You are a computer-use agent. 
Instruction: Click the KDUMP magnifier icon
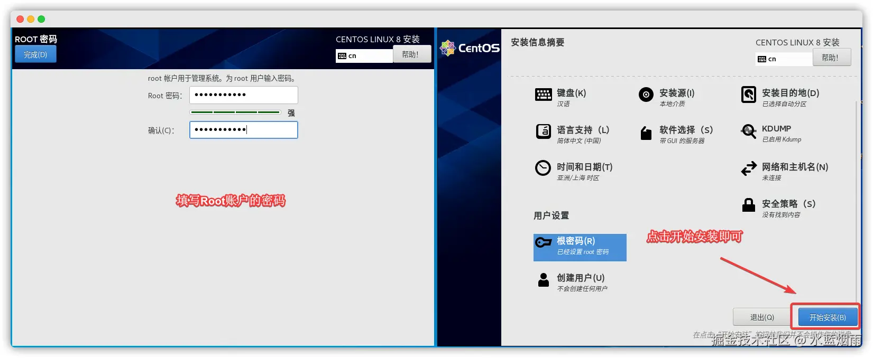748,131
